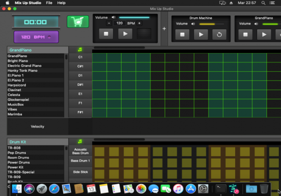Screen dimensions: 281x196
Task: Select Honky Tonk Piano instrument
Action: [35, 70]
